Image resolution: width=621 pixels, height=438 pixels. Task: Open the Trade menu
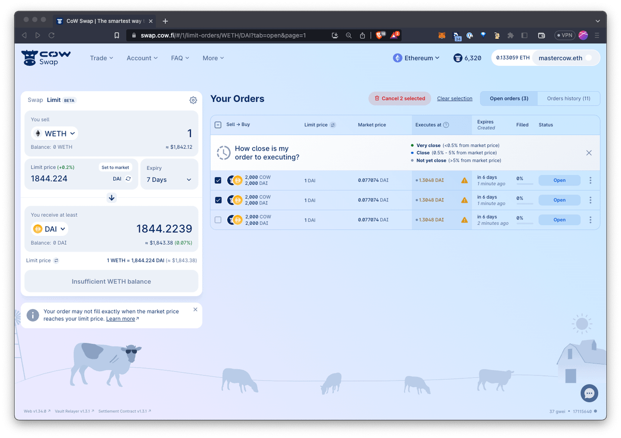click(x=101, y=58)
